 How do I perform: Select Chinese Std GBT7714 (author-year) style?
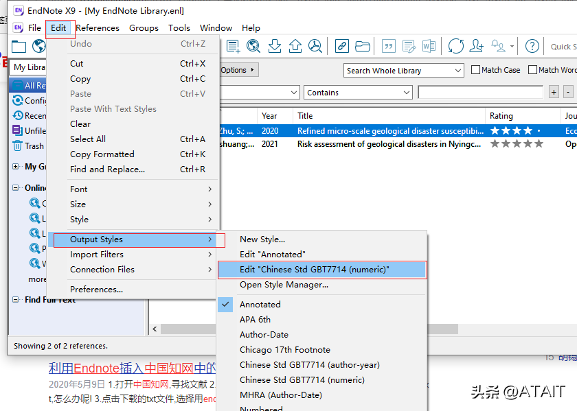322,364
